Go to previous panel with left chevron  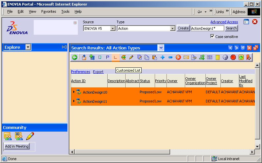point(230,48)
